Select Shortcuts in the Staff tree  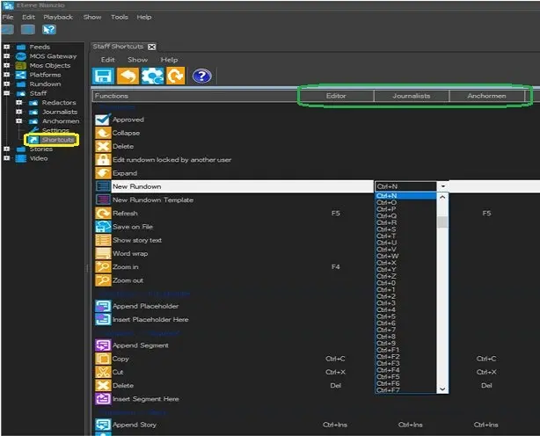[58, 140]
